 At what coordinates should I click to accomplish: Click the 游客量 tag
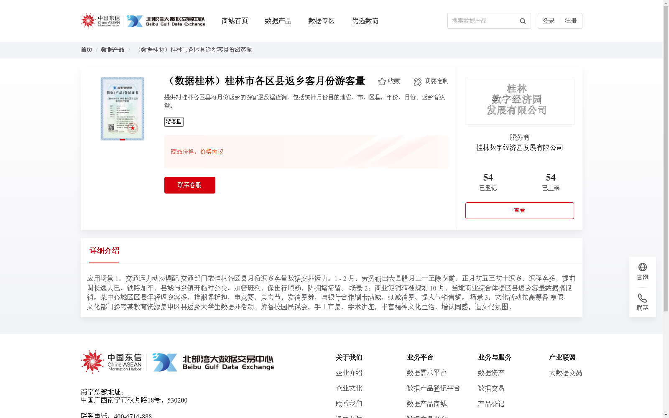[x=174, y=122]
